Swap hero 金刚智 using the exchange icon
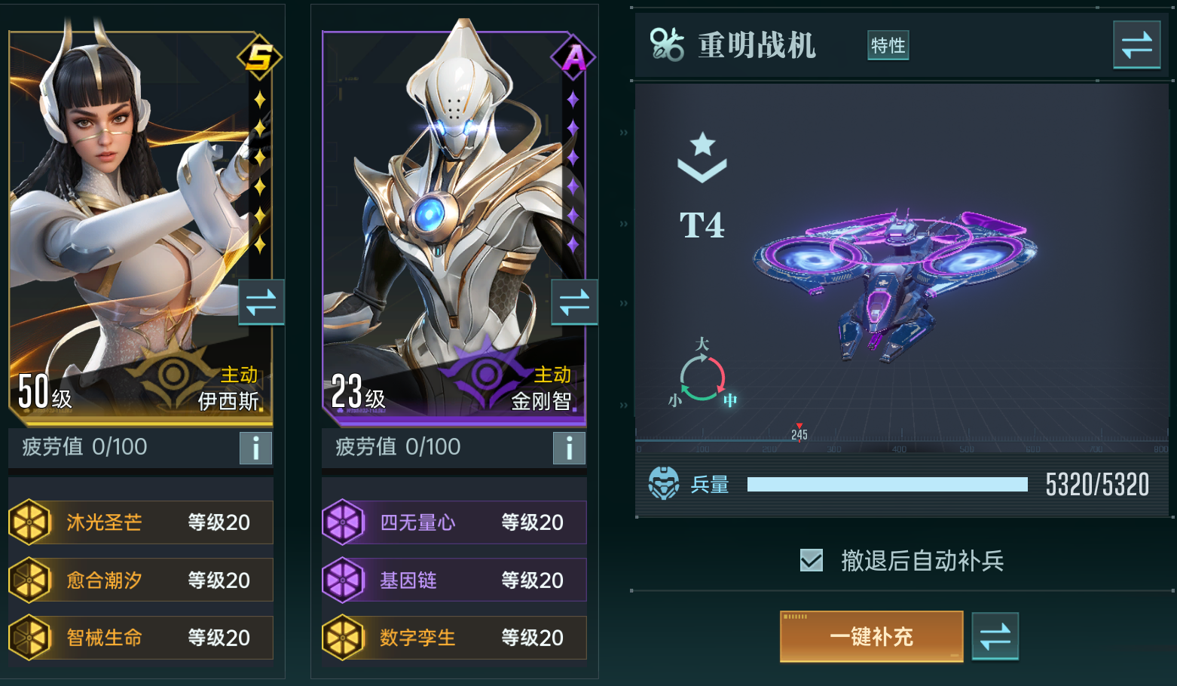 pyautogui.click(x=574, y=302)
